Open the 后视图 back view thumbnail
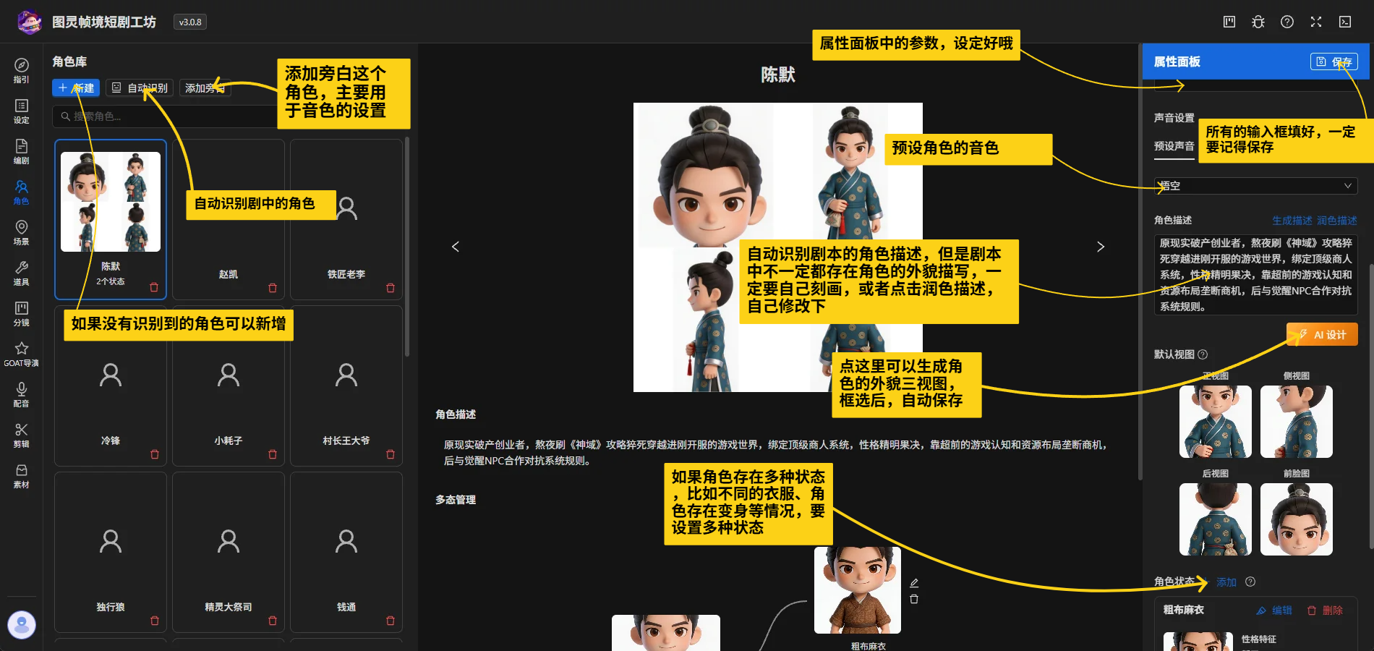This screenshot has height=651, width=1374. pos(1216,519)
